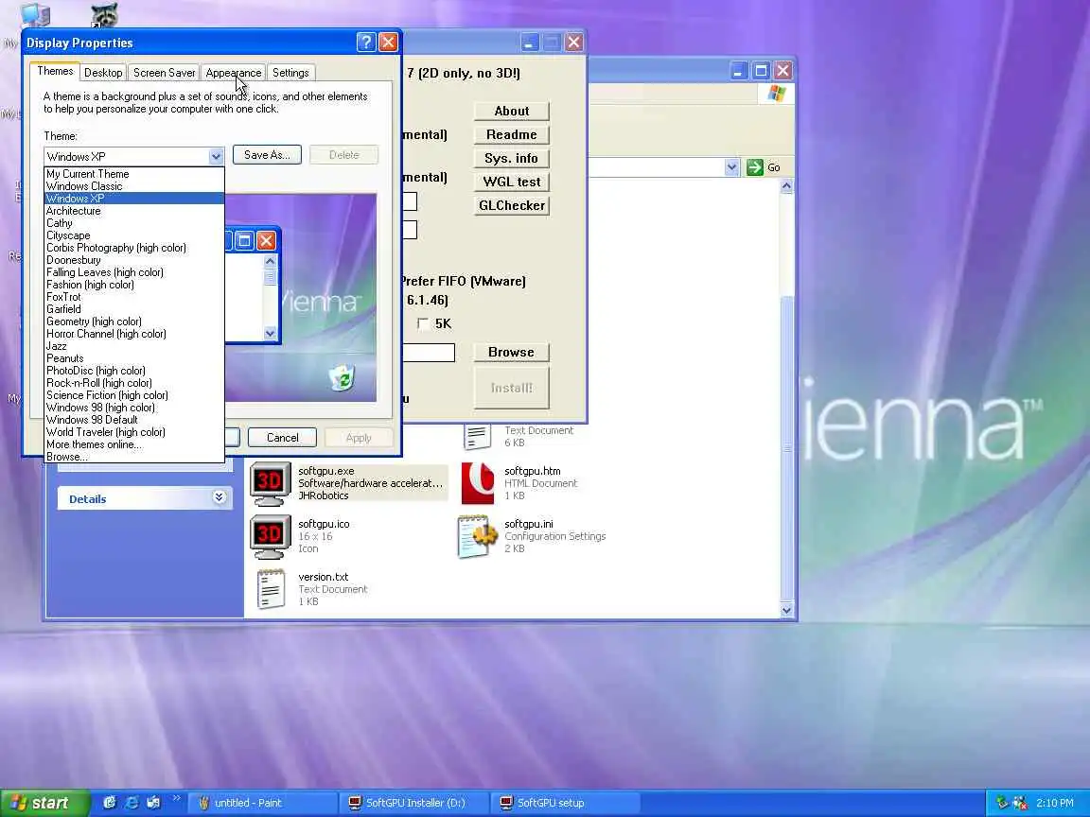Select the Peanuts theme
Viewport: 1090px width, 817px height.
(134, 358)
